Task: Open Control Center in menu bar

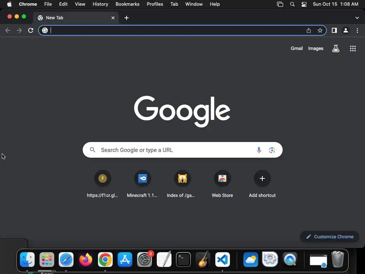Action: pos(304,4)
